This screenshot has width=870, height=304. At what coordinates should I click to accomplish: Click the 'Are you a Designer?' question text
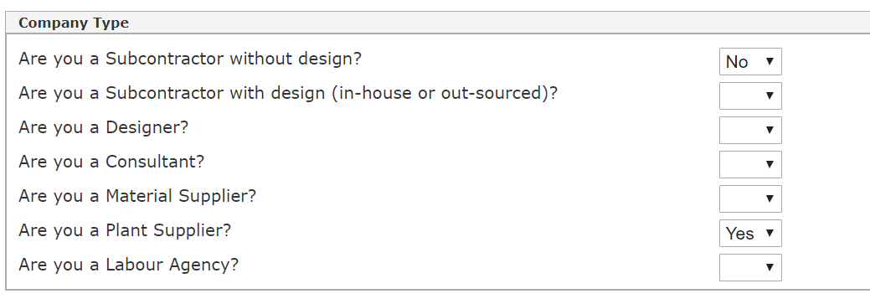coord(104,128)
